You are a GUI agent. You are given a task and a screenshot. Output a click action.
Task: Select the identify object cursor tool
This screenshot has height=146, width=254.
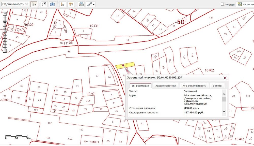tap(34, 4)
